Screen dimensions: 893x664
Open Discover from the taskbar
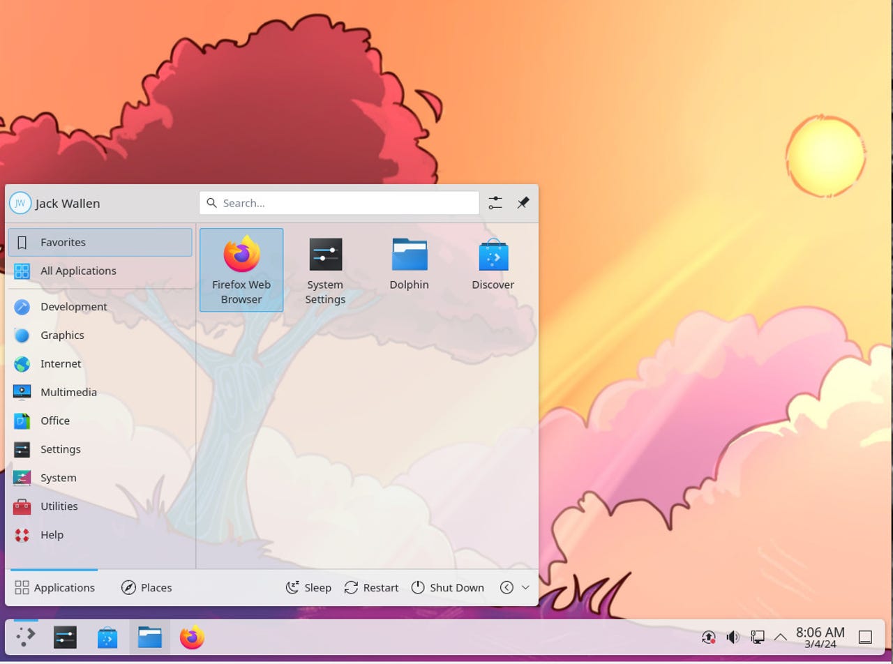point(107,637)
